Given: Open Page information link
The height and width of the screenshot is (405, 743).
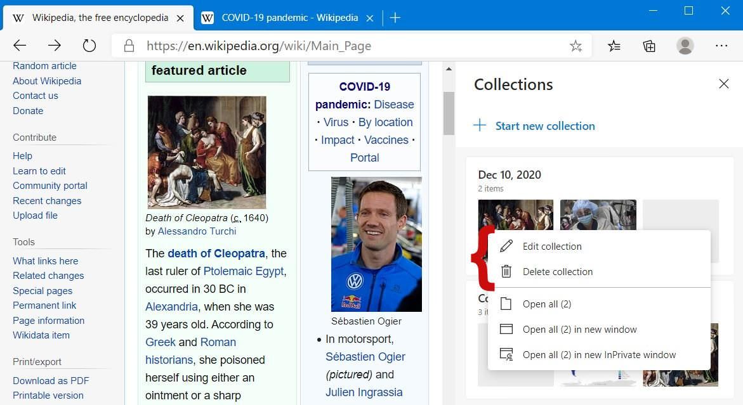Looking at the screenshot, I should [48, 320].
